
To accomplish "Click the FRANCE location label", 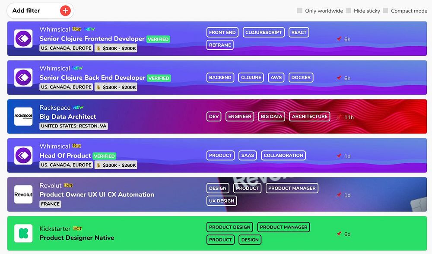I will point(50,204).
